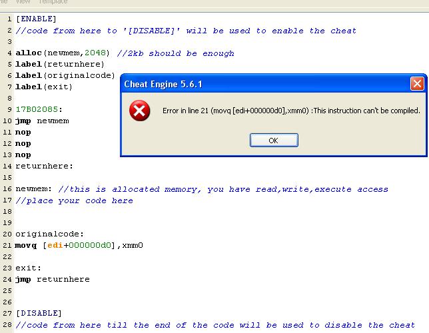Click the label(exit) line
Screen dimensions: 429x333
pos(44,87)
